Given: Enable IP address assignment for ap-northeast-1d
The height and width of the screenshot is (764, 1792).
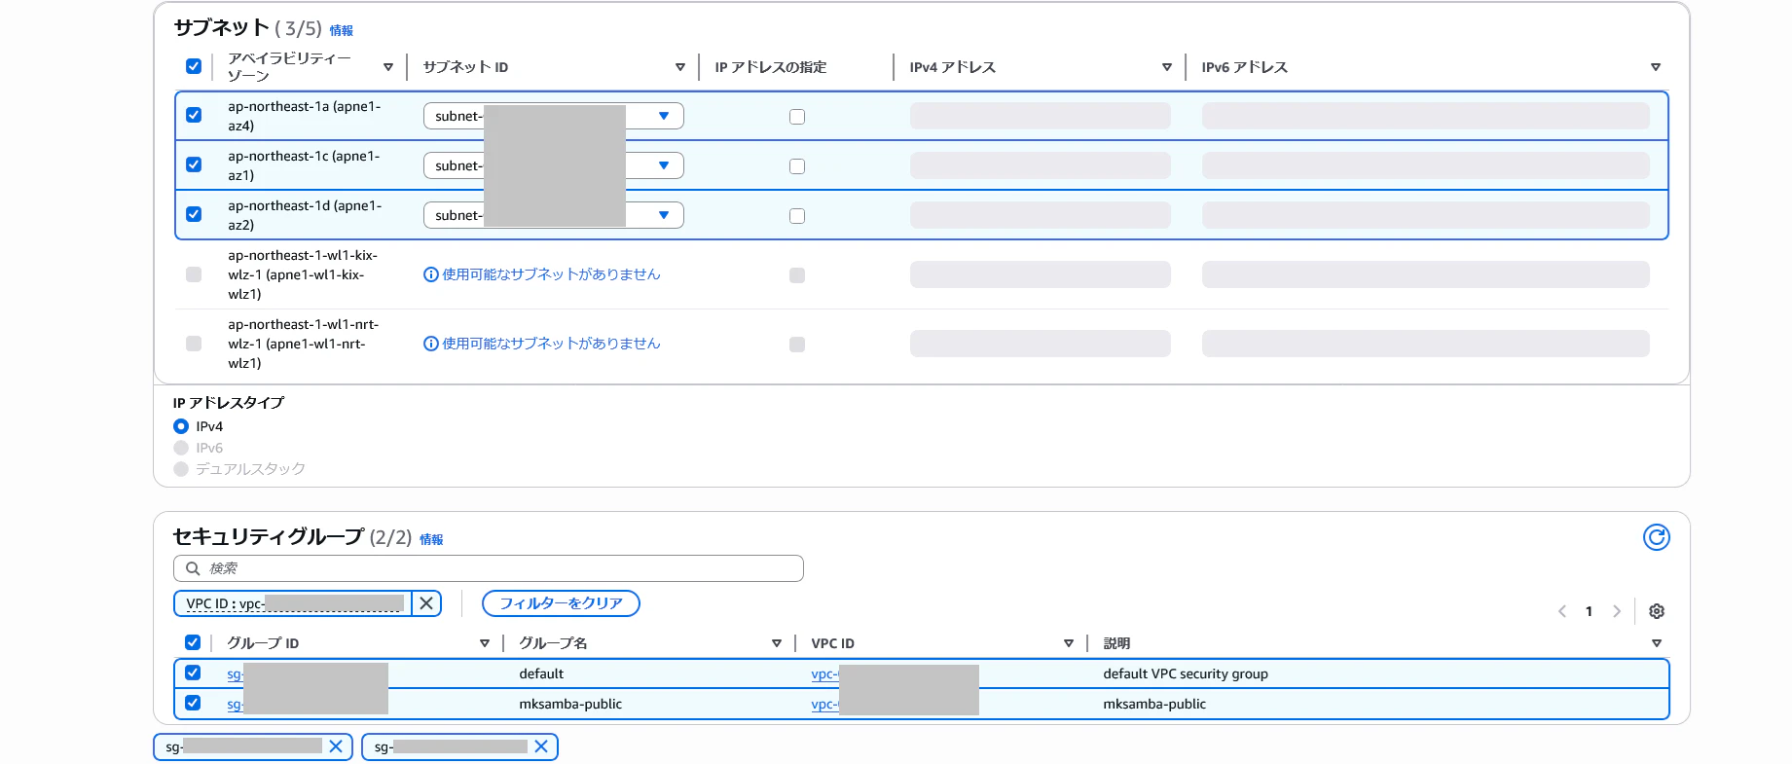Looking at the screenshot, I should (797, 216).
